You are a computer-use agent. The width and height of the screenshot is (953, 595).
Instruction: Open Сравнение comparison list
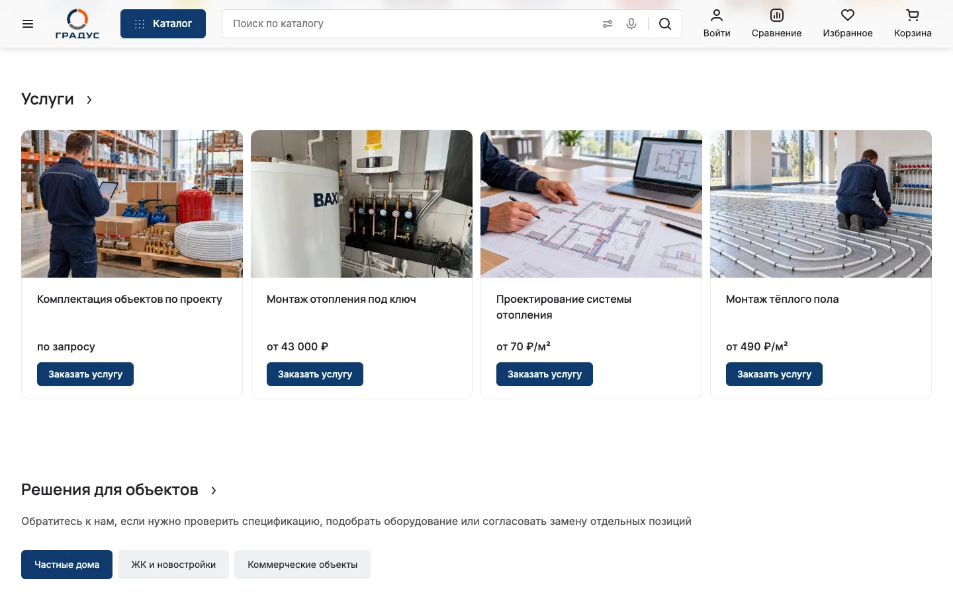coord(776,24)
